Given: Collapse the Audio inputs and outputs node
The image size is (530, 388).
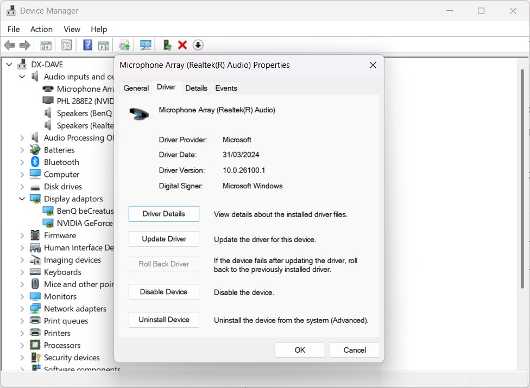Looking at the screenshot, I should coord(22,77).
